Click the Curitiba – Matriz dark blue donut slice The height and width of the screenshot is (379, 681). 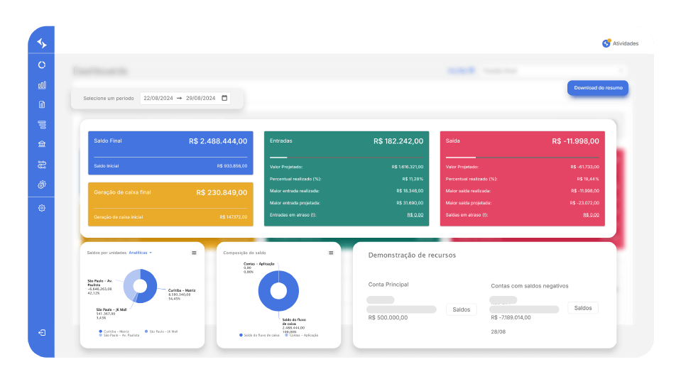coord(151,288)
